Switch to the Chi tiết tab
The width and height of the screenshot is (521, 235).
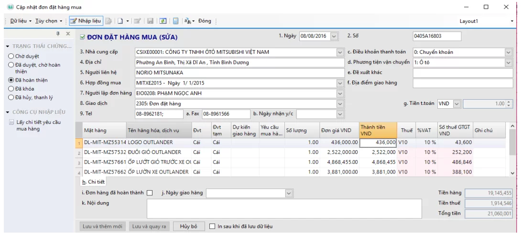pos(93,182)
